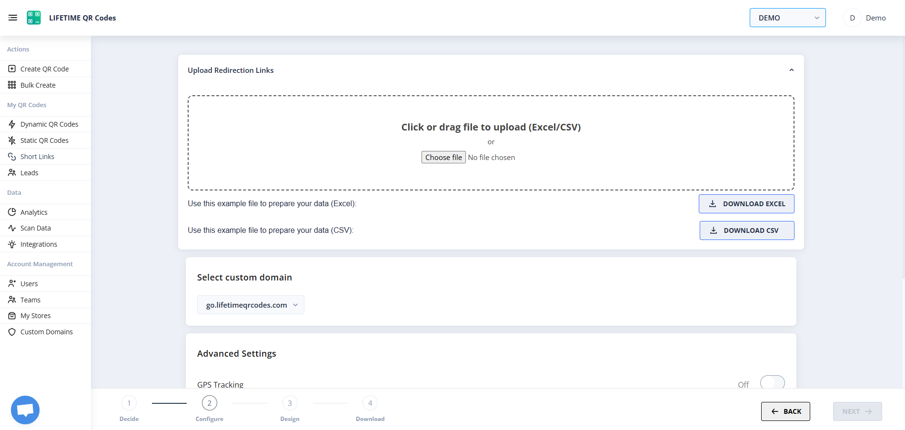Open the hamburger navigation menu
Viewport: 905px width, 430px height.
tap(13, 18)
